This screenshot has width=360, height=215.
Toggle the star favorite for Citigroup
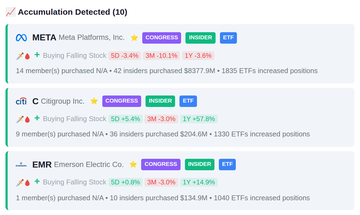(x=94, y=101)
